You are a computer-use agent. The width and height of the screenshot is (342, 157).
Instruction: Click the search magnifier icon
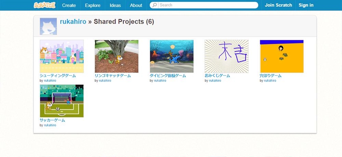click(155, 5)
